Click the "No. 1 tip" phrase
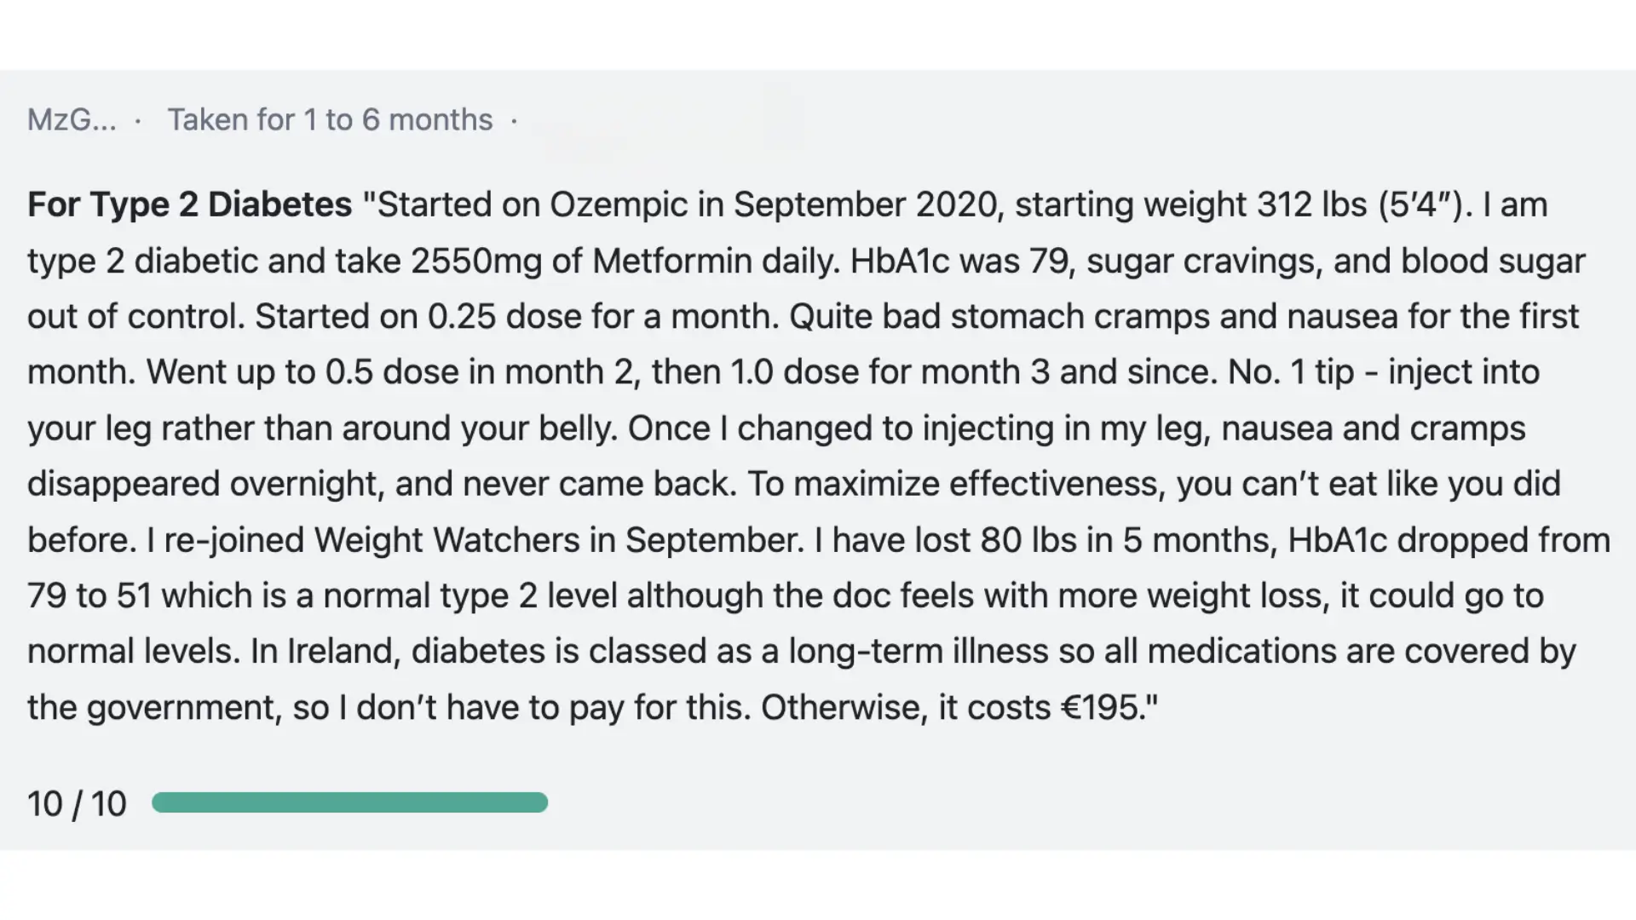This screenshot has height=920, width=1636. 1291,372
